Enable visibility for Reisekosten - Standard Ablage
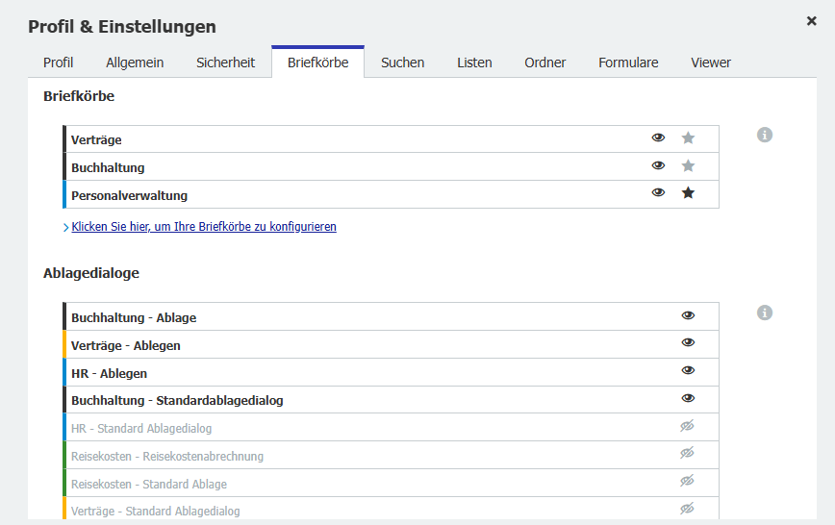The height and width of the screenshot is (525, 835). 687,482
